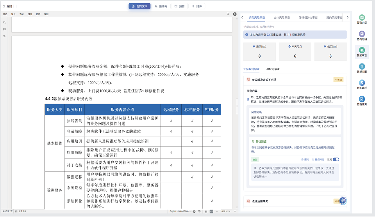Click the 高风险点 card showing 8
This screenshot has width=375, height=217.
pyautogui.click(x=259, y=51)
